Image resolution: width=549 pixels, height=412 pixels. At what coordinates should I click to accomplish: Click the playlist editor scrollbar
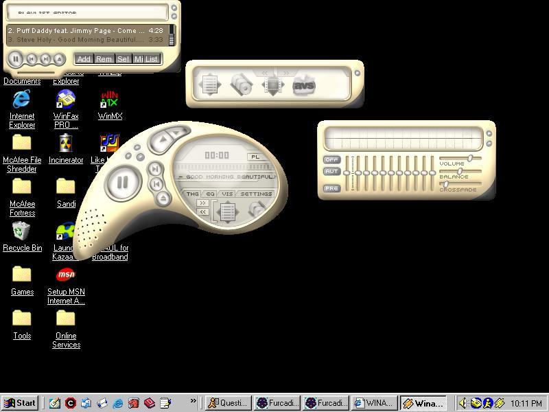click(172, 35)
